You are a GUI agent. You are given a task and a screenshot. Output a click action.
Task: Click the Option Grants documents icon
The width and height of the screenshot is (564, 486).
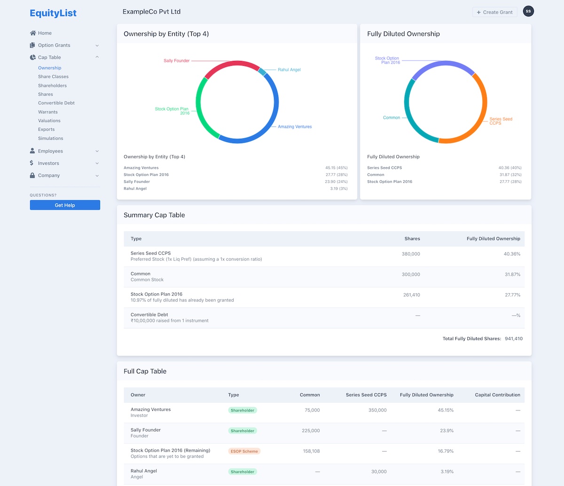[32, 46]
